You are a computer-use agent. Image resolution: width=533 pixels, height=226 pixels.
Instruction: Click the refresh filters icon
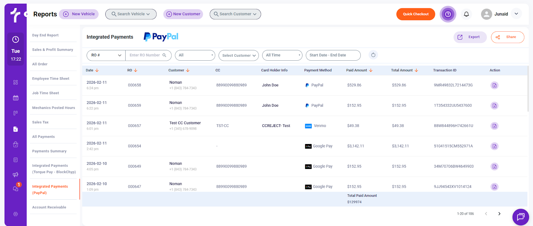coord(373,55)
